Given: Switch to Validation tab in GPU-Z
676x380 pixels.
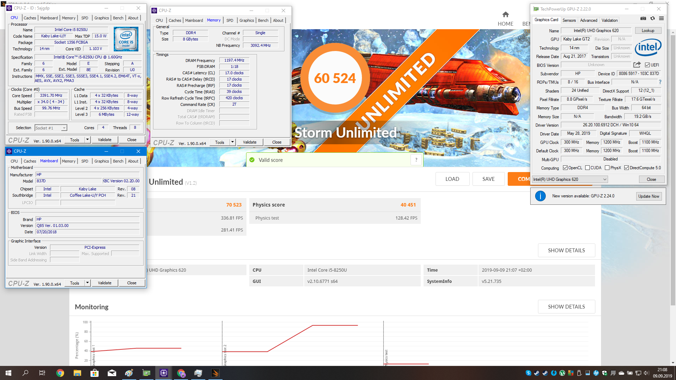Looking at the screenshot, I should 609,20.
